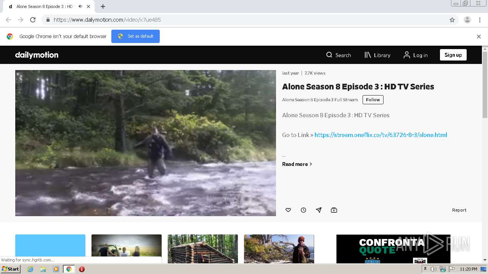Open File Explorer from taskbar
This screenshot has width=488, height=274.
pos(43,269)
